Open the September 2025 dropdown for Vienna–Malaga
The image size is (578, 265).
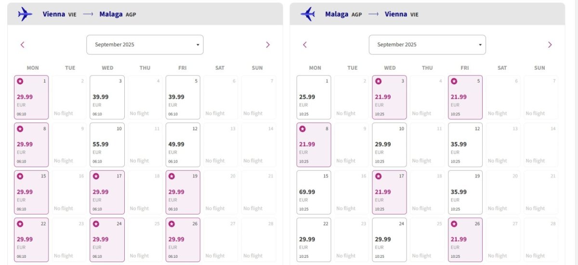(145, 45)
